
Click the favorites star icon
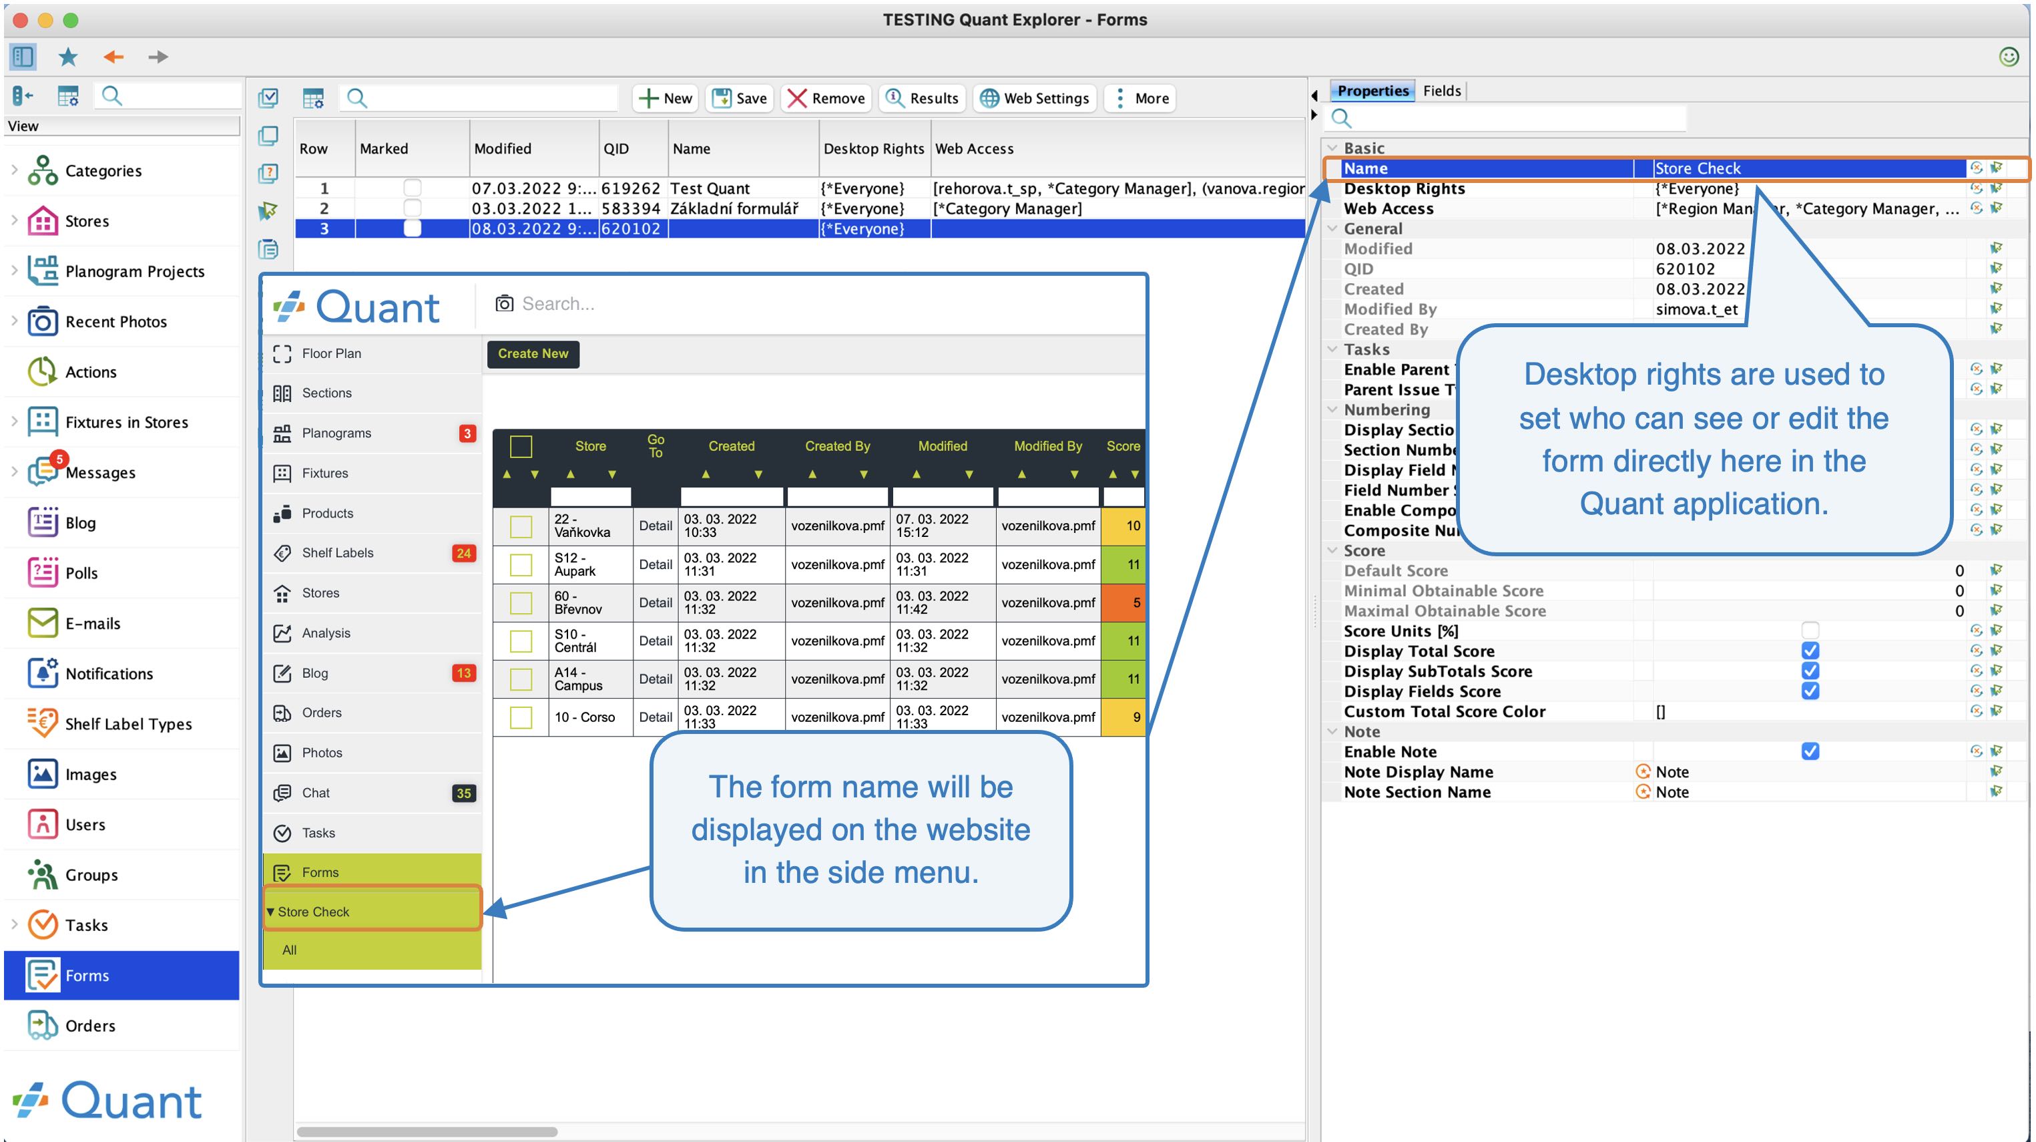tap(68, 56)
